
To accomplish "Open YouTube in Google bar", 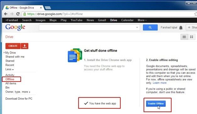I will coord(76,20).
